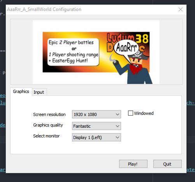Click the chevron arrow on Screen resolution
The image size is (195, 182).
point(118,114)
